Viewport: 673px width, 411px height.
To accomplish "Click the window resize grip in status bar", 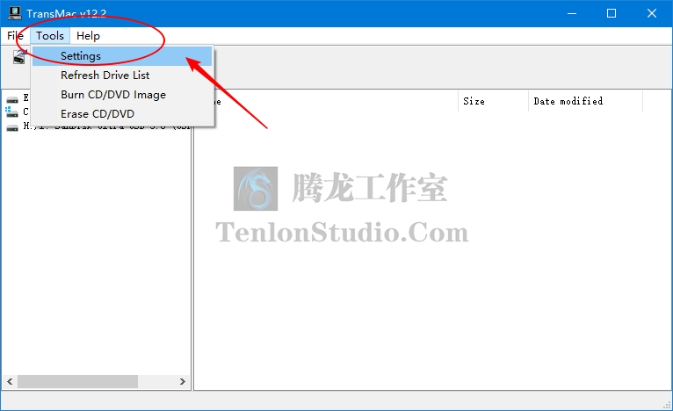I will [667, 405].
